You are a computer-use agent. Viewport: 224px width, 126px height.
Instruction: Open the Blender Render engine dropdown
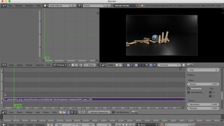(126, 6)
